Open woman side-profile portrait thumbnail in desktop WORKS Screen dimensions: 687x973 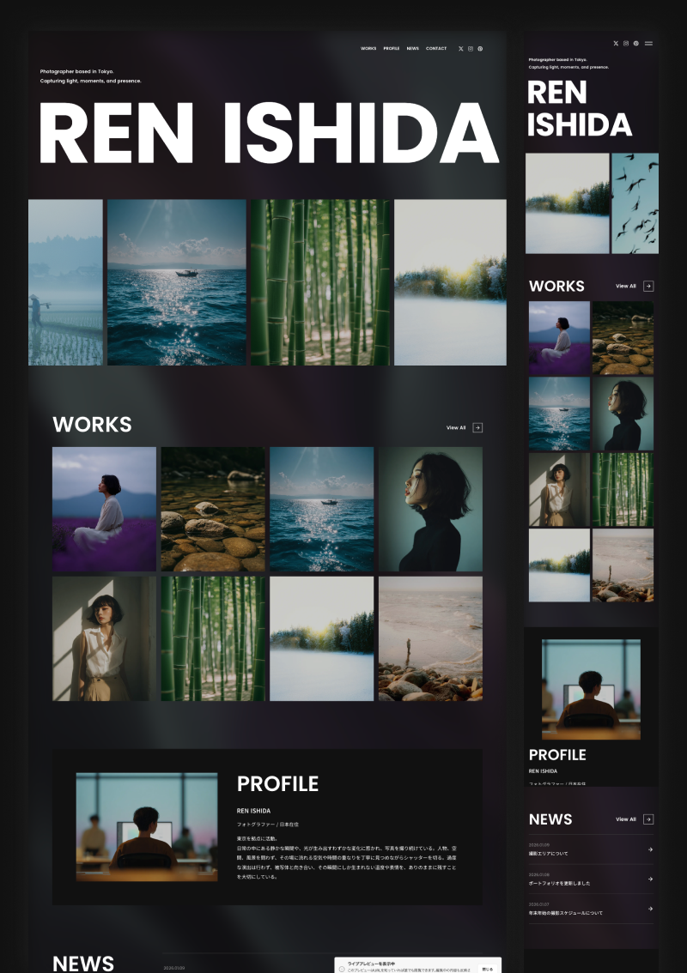[x=430, y=509]
